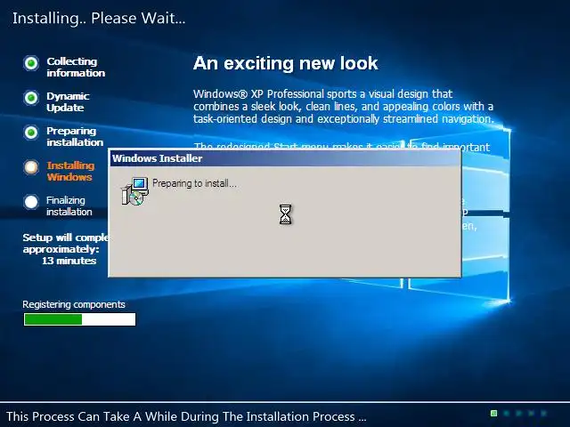This screenshot has height=427, width=570.
Task: Click the Windows Installer computer-and-disc icon
Action: 134,191
